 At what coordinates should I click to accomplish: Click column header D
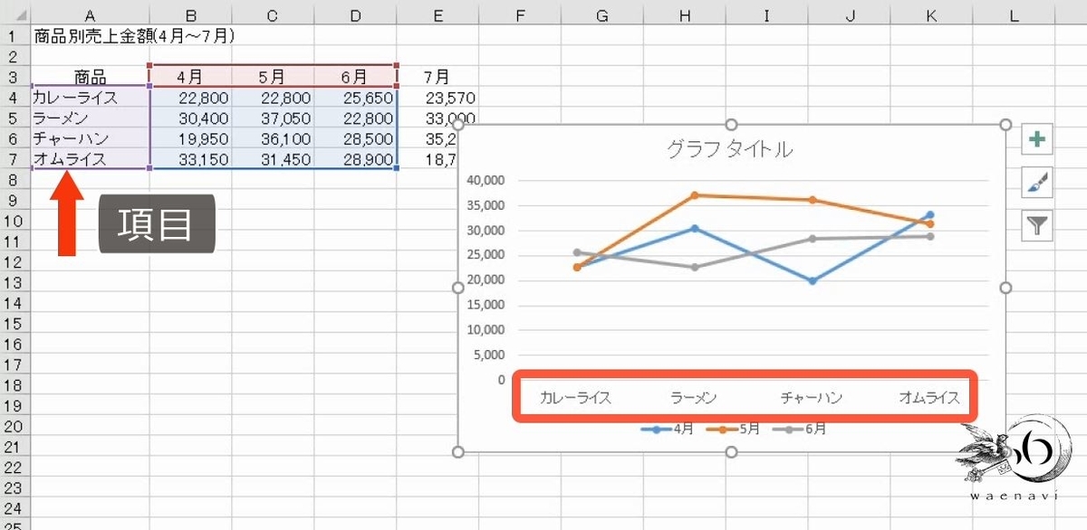coord(356,13)
